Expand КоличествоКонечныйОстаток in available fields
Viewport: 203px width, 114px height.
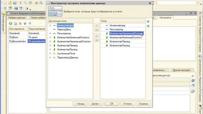click(50, 37)
